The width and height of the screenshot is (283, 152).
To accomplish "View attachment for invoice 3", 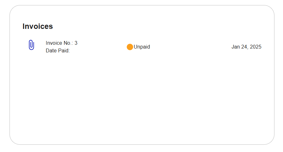I will point(31,45).
